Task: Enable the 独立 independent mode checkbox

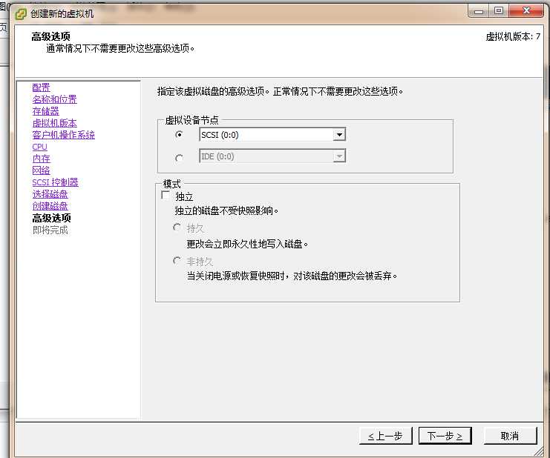Action: (x=166, y=195)
